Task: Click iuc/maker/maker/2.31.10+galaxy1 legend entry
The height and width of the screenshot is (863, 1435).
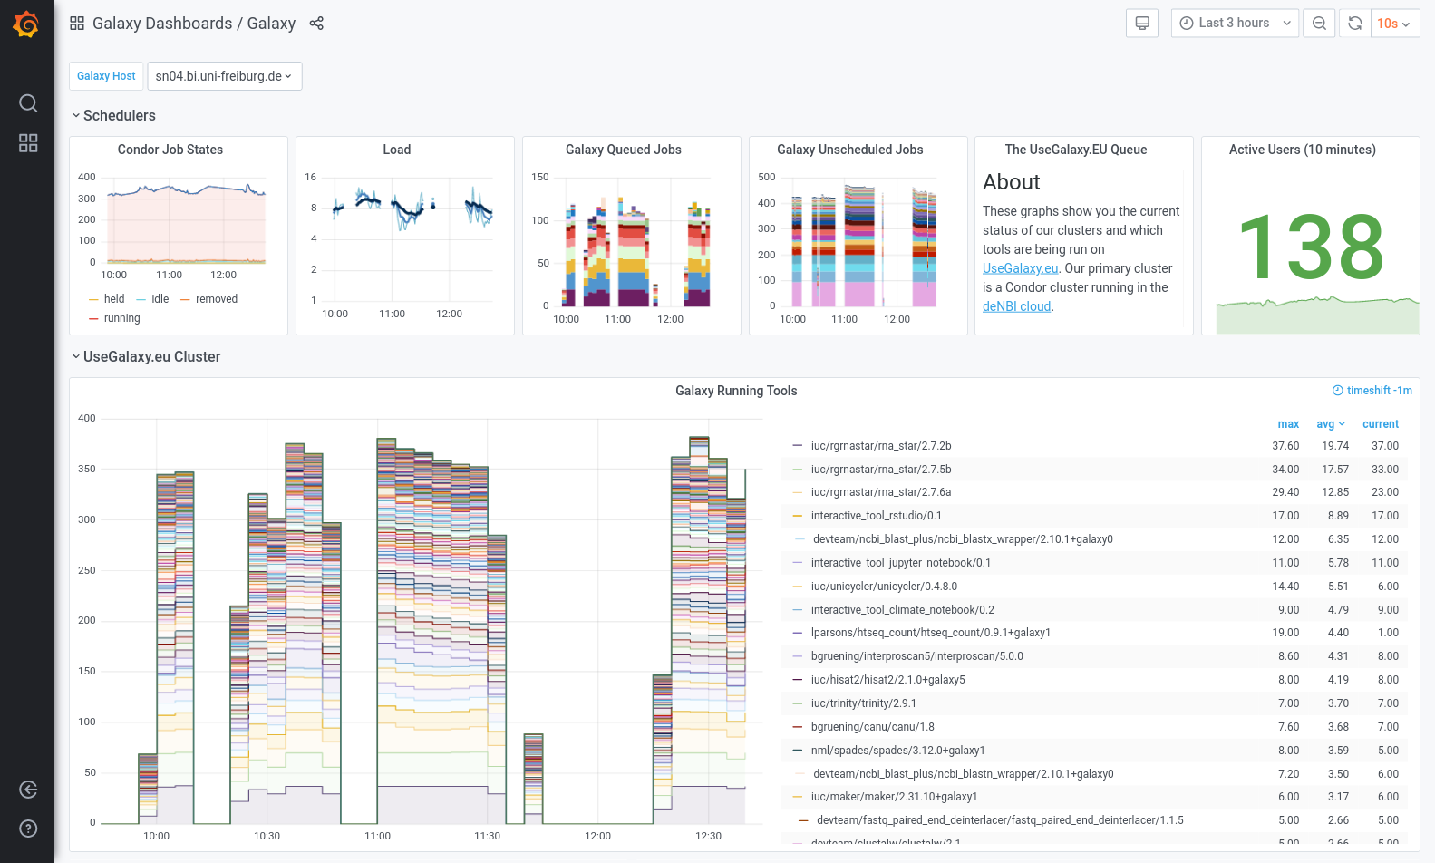Action: (894, 797)
